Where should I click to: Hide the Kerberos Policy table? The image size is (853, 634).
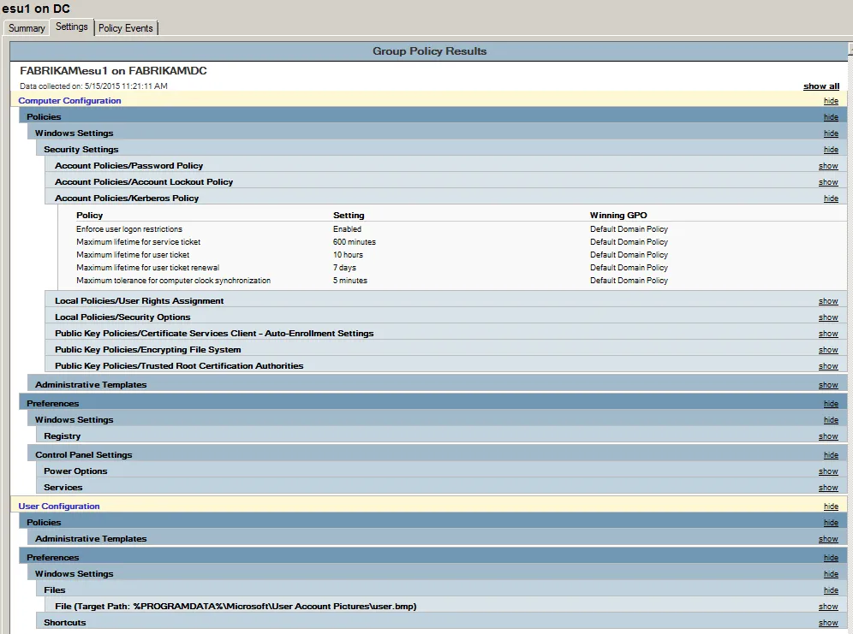coord(831,198)
